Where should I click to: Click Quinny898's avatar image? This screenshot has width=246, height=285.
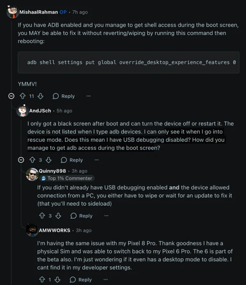coord(32,174)
